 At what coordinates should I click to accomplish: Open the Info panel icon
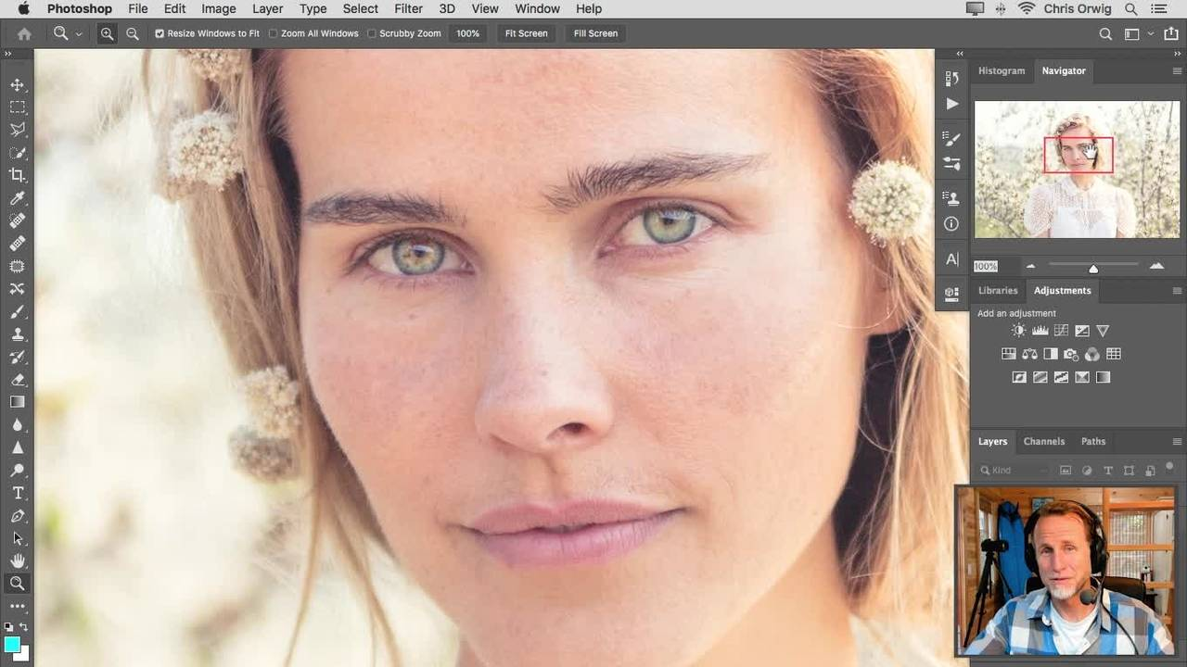(951, 224)
